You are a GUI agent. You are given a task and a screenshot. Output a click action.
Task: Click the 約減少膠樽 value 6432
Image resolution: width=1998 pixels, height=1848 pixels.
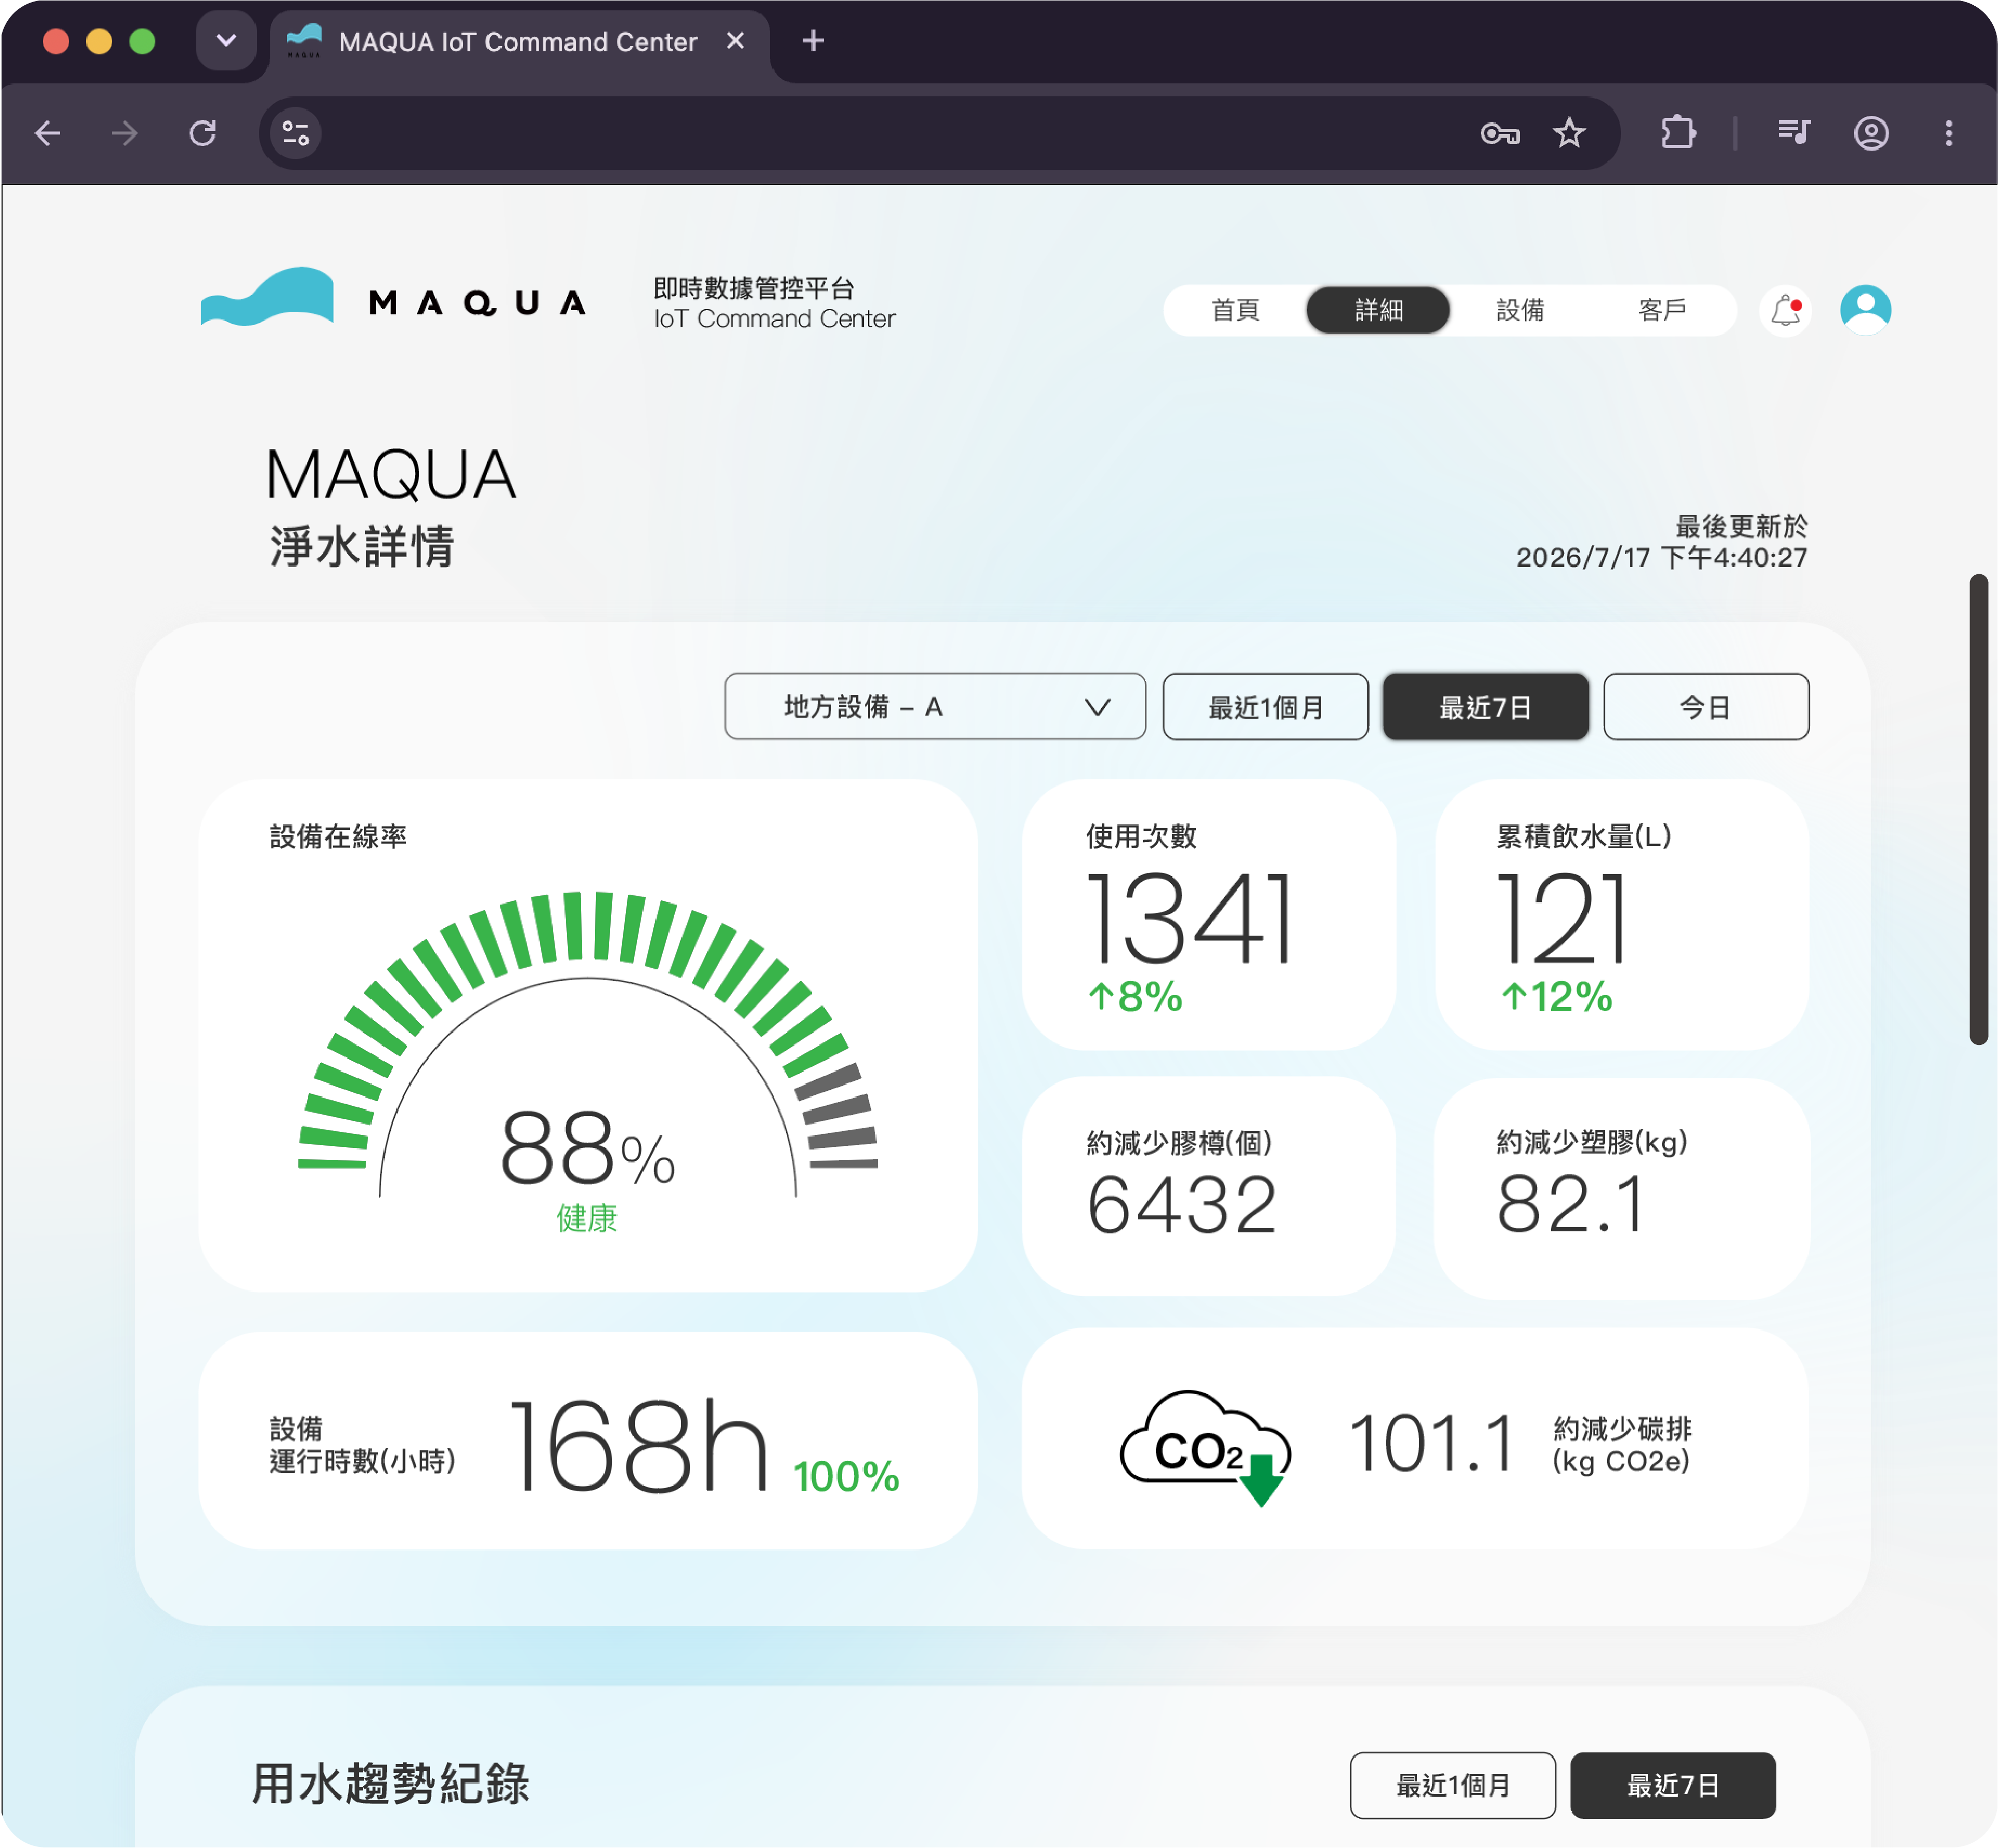1182,1205
